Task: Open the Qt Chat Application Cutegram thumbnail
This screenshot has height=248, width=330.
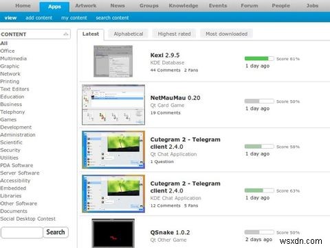Action: pos(113,149)
